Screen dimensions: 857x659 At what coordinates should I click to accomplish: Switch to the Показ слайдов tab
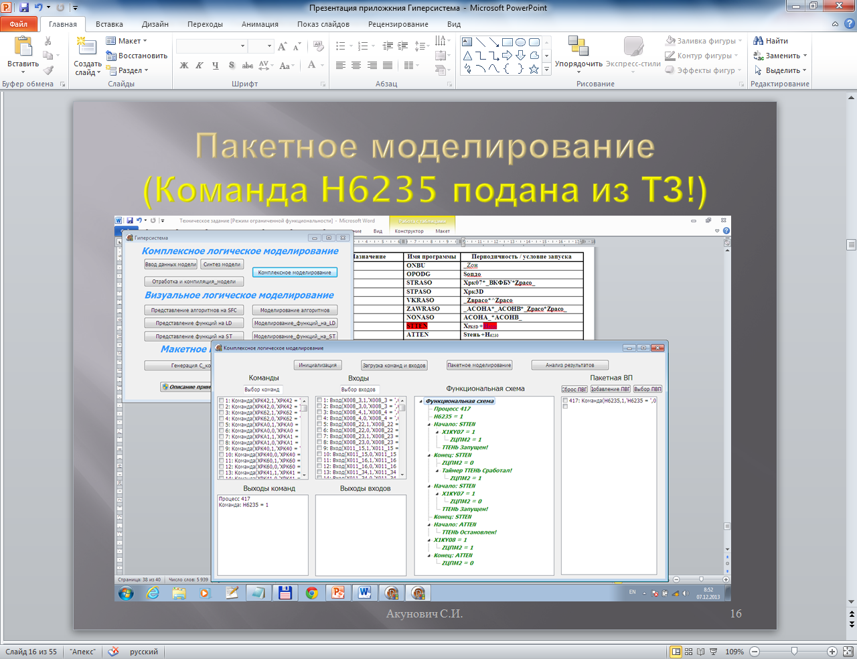tap(323, 24)
